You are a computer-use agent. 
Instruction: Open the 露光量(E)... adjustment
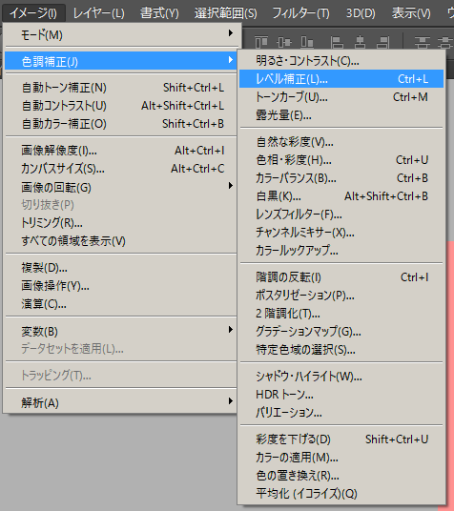click(341, 115)
